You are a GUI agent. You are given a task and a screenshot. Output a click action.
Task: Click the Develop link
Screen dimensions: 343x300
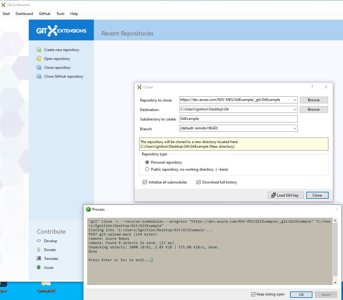pyautogui.click(x=50, y=241)
